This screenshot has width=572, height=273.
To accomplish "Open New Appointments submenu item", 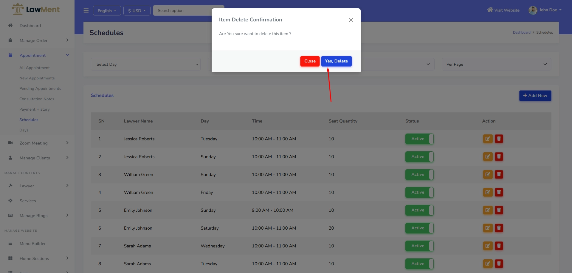I will pos(37,78).
